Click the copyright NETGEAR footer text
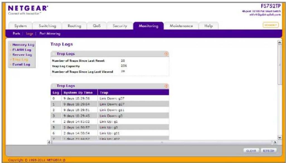The height and width of the screenshot is (163, 286). pos(37,160)
